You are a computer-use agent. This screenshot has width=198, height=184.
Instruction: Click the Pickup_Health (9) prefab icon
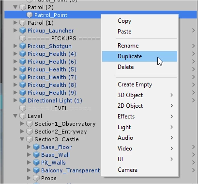[x=23, y=93]
